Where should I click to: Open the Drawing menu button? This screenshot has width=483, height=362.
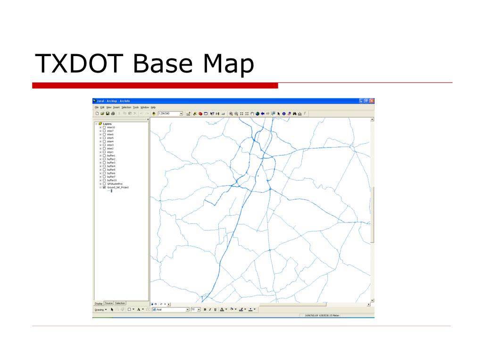coord(101,310)
